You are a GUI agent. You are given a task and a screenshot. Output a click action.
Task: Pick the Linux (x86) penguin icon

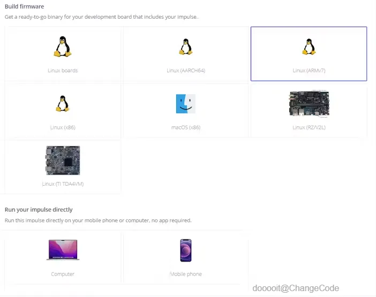pos(62,103)
